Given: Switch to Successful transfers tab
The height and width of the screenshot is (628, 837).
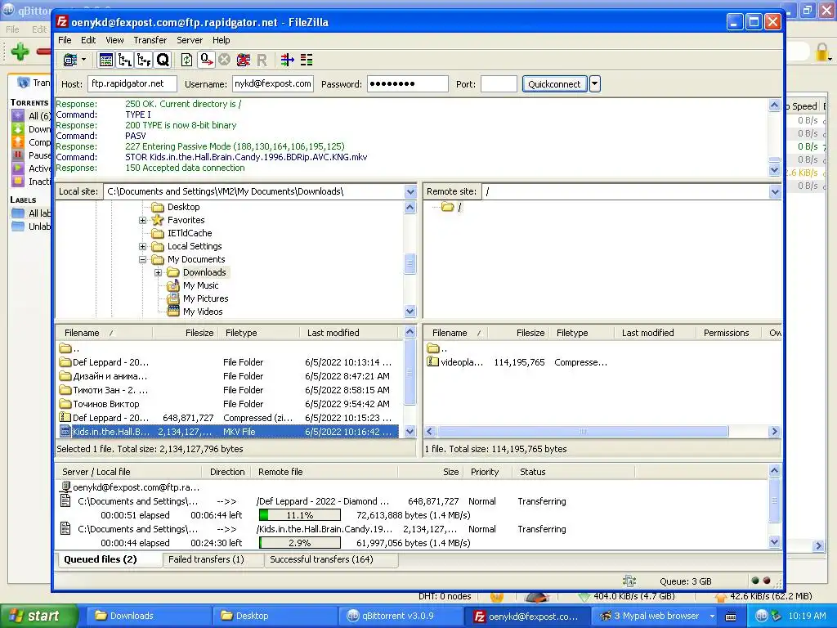Looking at the screenshot, I should point(321,559).
